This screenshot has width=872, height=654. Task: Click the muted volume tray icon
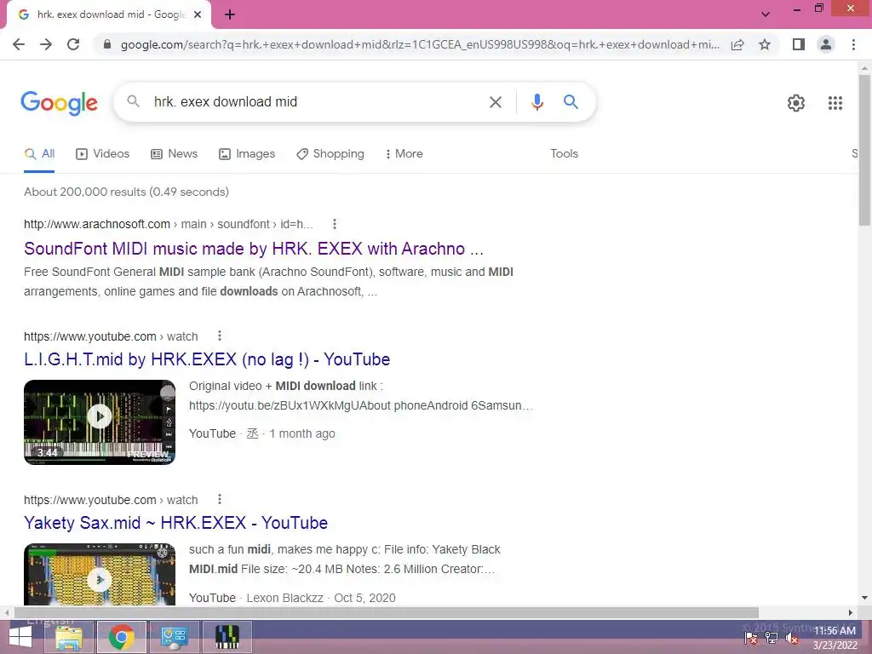click(x=792, y=639)
